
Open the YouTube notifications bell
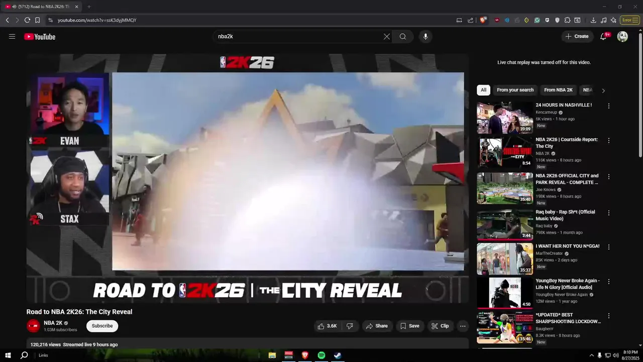[604, 36]
